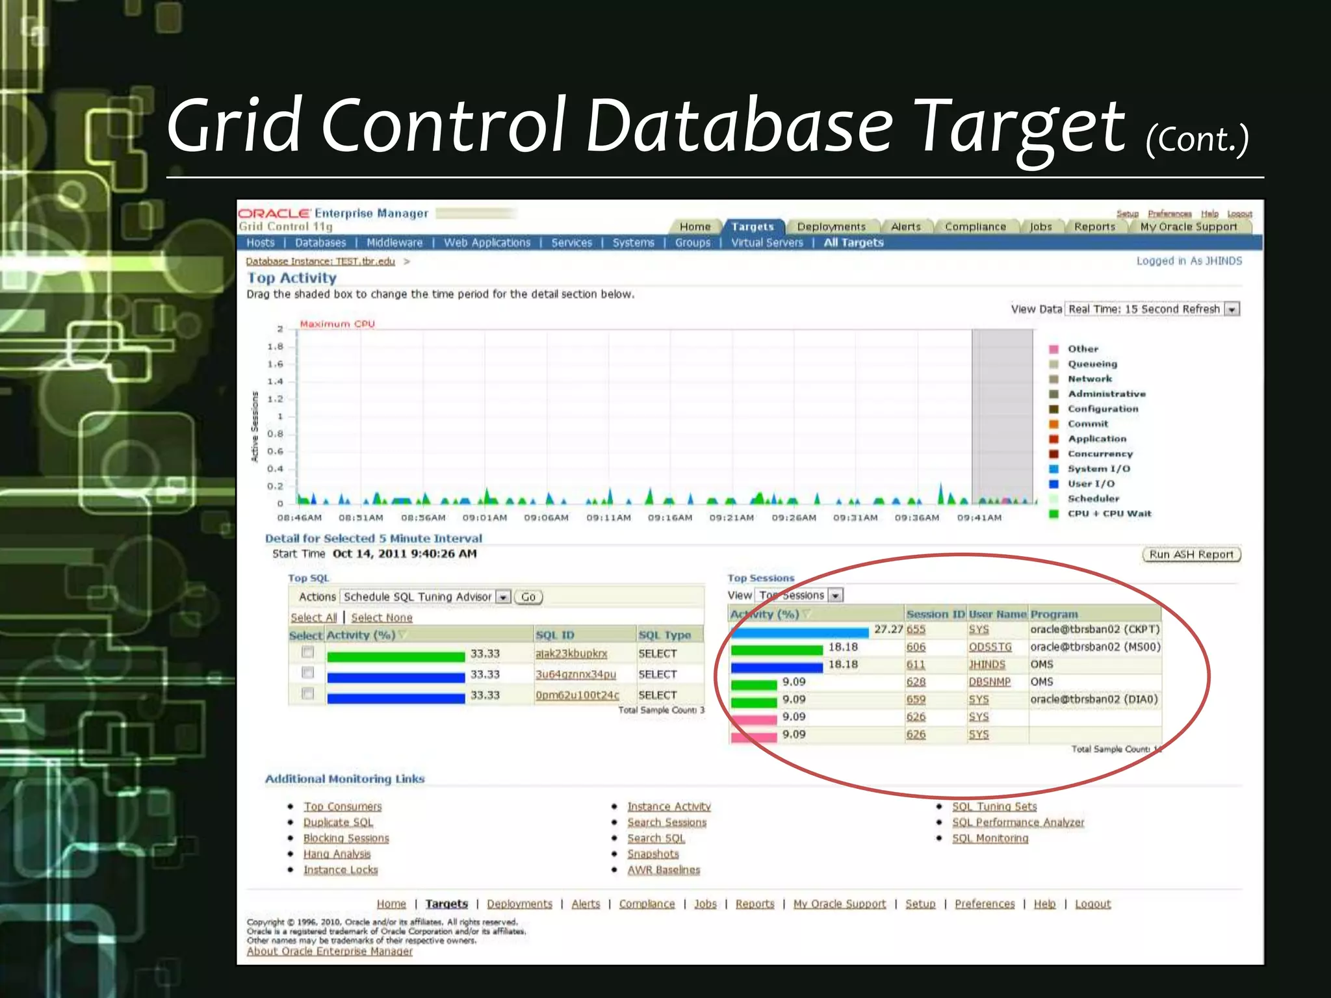
Task: Select Web Applications subtab
Action: tap(487, 242)
